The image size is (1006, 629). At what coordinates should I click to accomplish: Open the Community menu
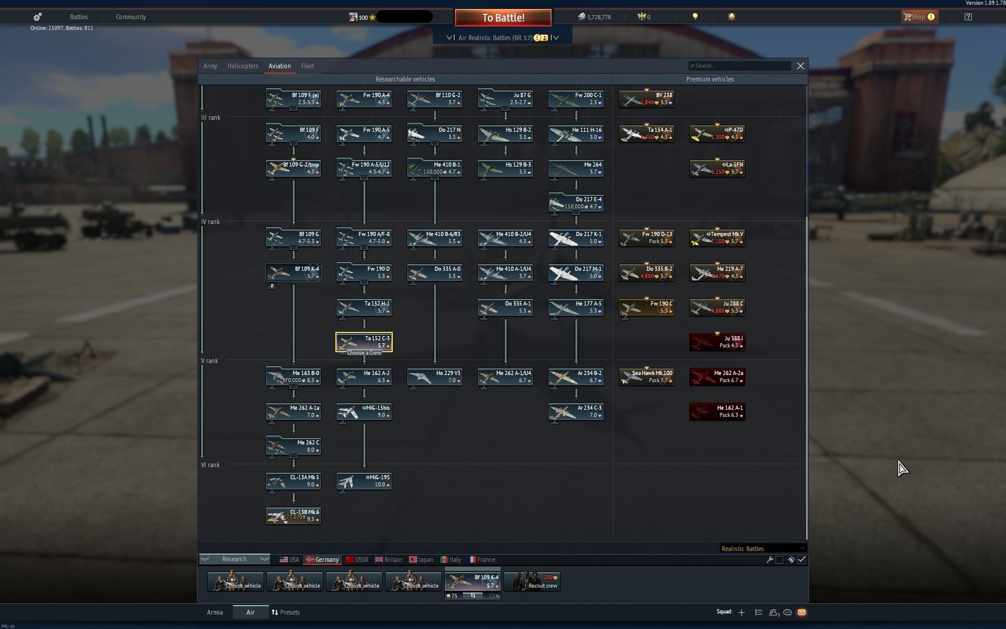coord(131,17)
